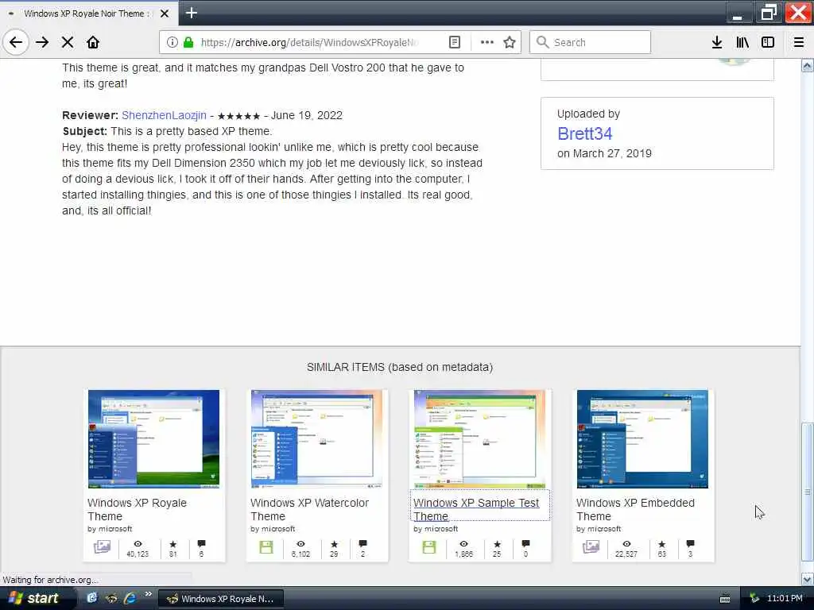Open the Windows XP Embedded Theme thumbnail
This screenshot has width=814, height=610.
pyautogui.click(x=642, y=438)
